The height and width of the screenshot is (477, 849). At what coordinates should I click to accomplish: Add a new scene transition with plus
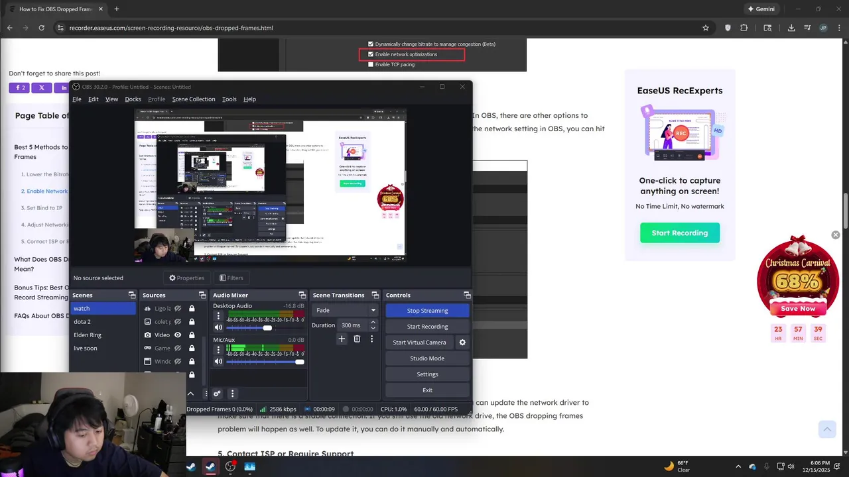click(342, 339)
